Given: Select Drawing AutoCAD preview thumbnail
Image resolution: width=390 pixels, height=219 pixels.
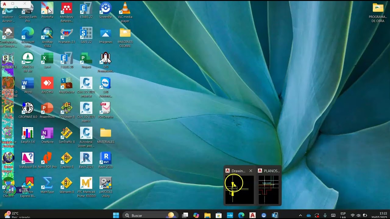Looking at the screenshot, I should [x=239, y=189].
